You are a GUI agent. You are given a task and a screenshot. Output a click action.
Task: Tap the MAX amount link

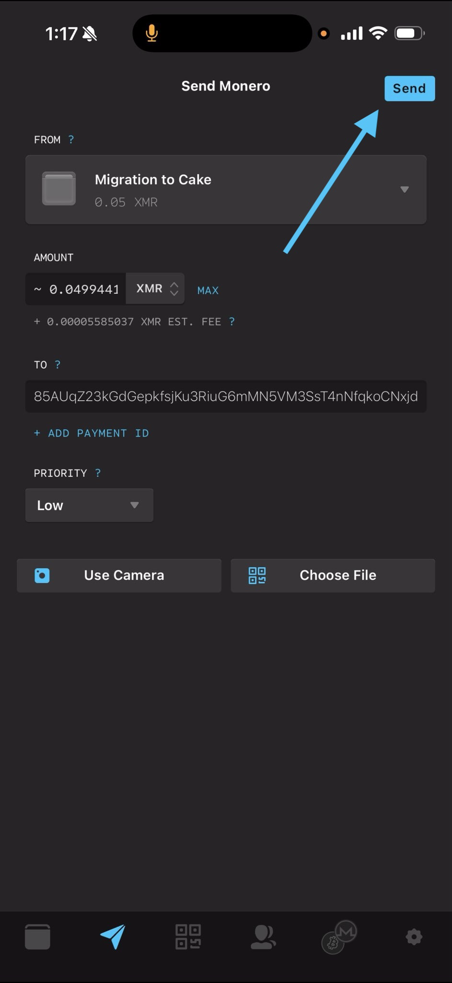coord(208,290)
